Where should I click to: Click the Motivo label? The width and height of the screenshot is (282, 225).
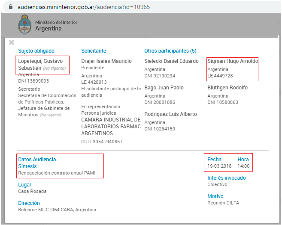tap(215, 196)
